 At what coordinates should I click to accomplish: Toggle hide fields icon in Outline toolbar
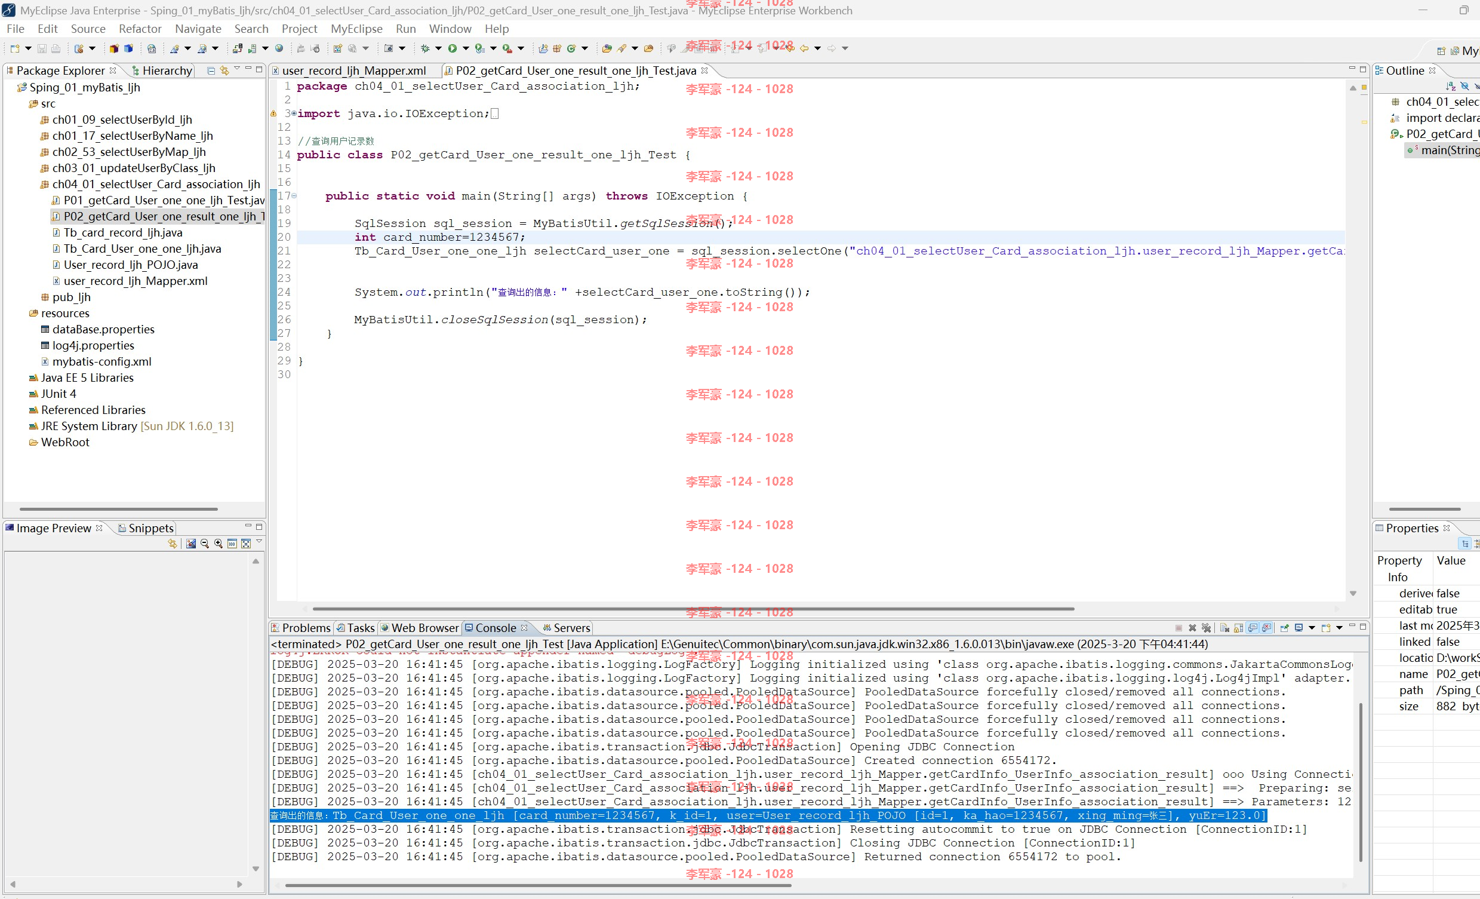(1464, 87)
